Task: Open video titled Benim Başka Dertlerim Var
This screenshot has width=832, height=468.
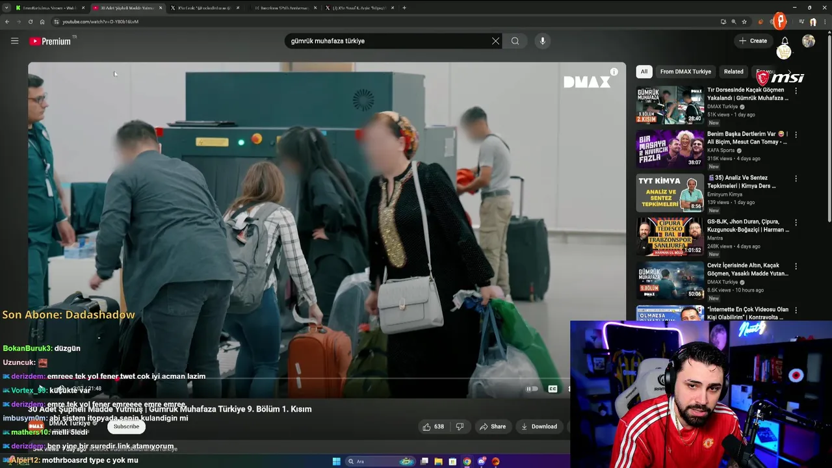Action: pos(747,138)
